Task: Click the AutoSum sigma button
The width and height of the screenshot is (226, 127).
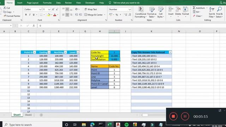Action: coord(199,8)
